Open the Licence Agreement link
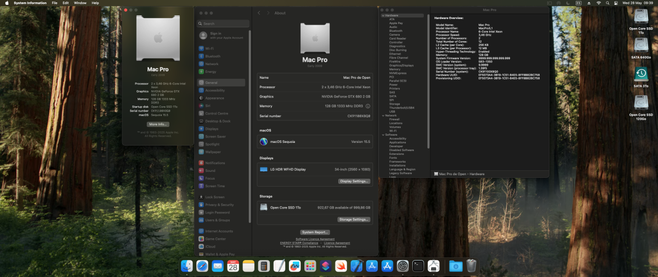Viewport: 658px width, 277px height. (337, 243)
